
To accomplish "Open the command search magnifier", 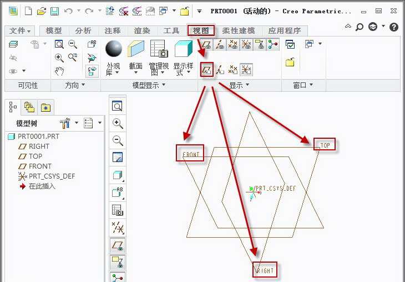I will point(360,27).
